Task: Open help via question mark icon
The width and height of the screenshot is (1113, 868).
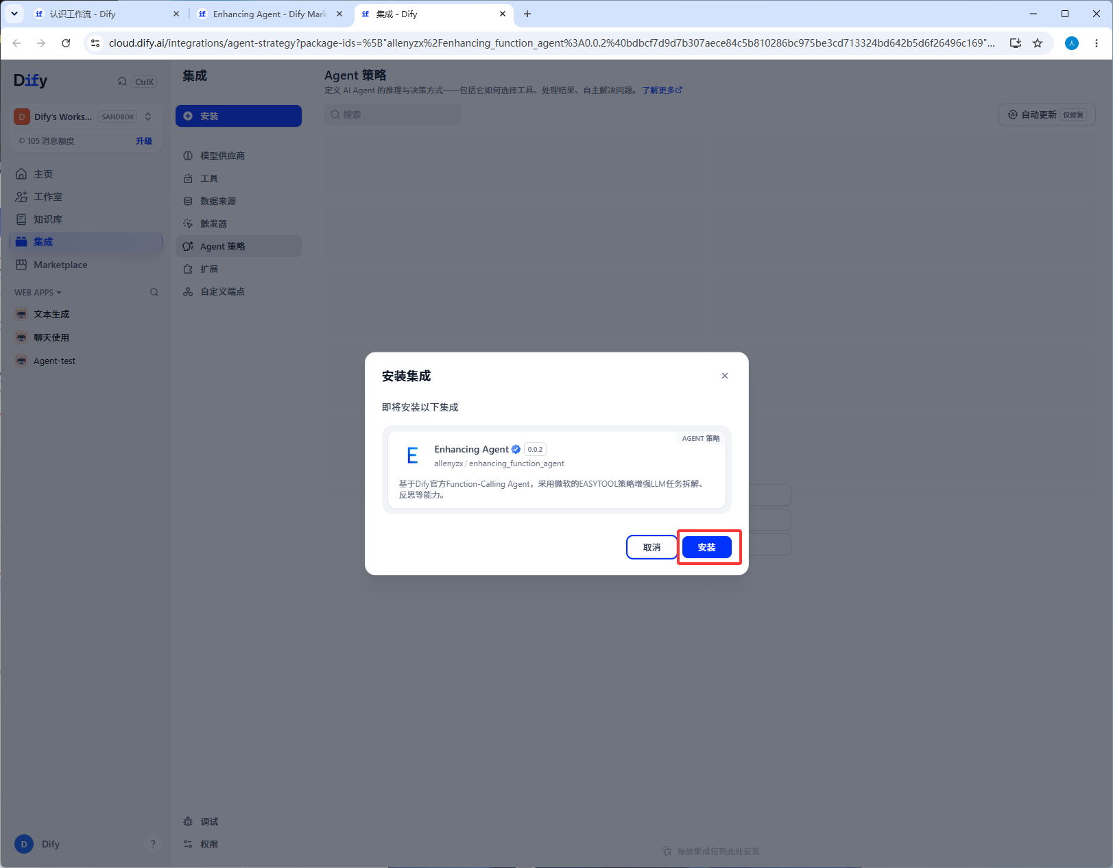Action: pyautogui.click(x=153, y=844)
